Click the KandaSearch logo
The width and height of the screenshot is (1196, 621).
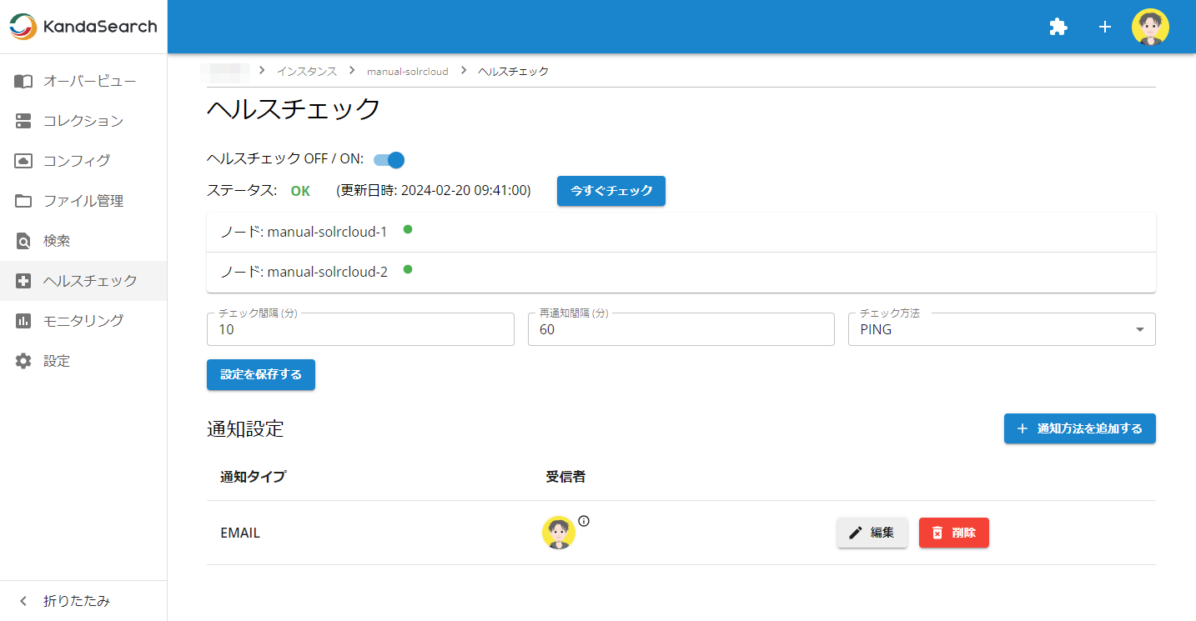(x=83, y=27)
